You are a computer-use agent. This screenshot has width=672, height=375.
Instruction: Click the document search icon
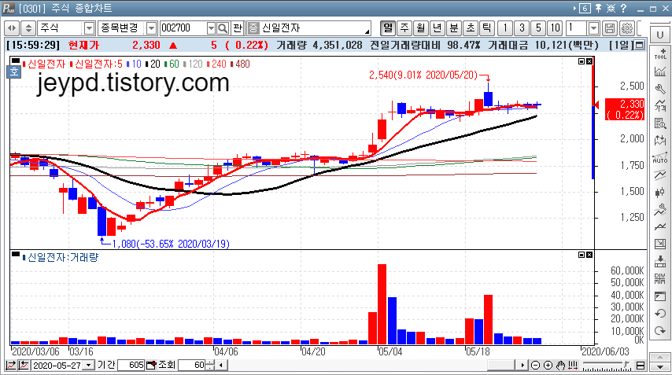tap(660, 123)
